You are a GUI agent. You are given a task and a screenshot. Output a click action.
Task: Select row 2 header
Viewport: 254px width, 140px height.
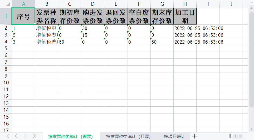tap(6, 28)
